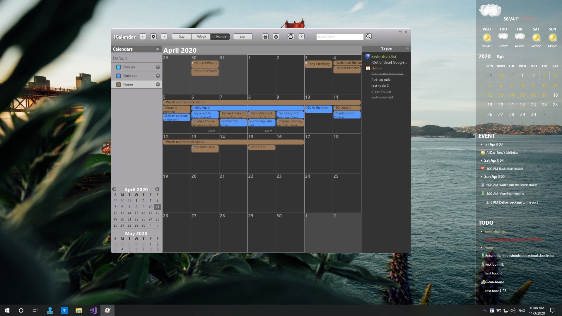Toggle visibility of the Outdoor calendar
Screen dimensions: 562x316
[x=118, y=76]
